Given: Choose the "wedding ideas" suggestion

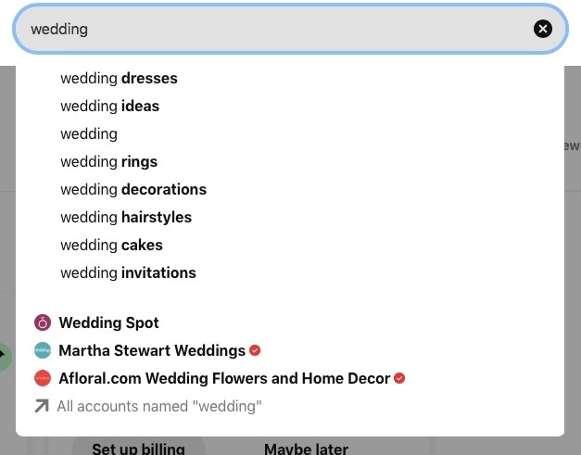Looking at the screenshot, I should coord(109,106).
